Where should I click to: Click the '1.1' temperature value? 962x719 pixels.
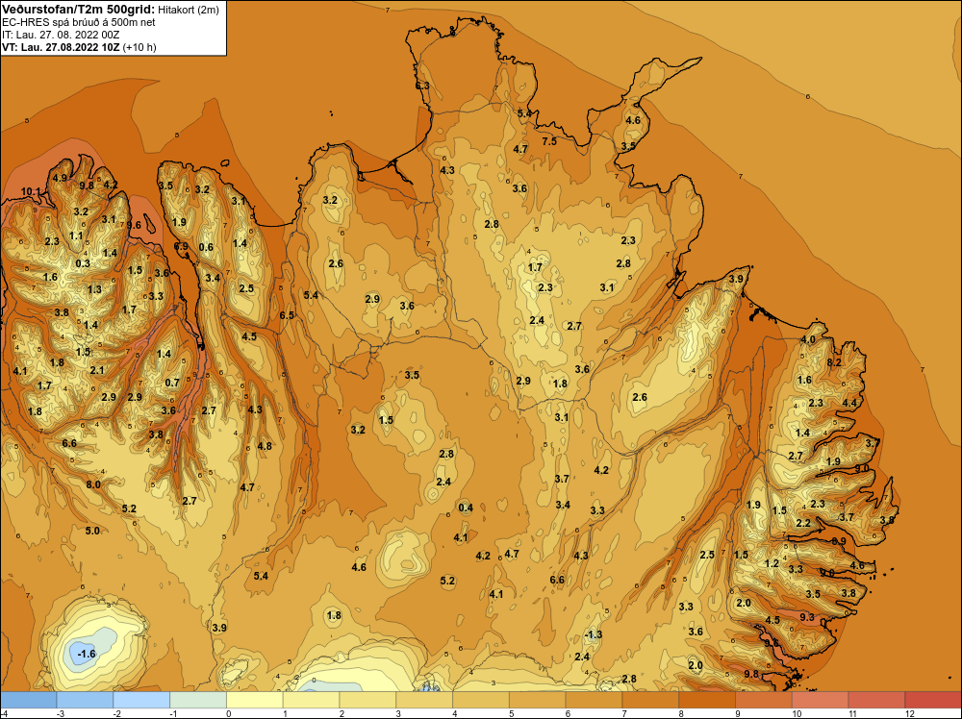tap(76, 236)
